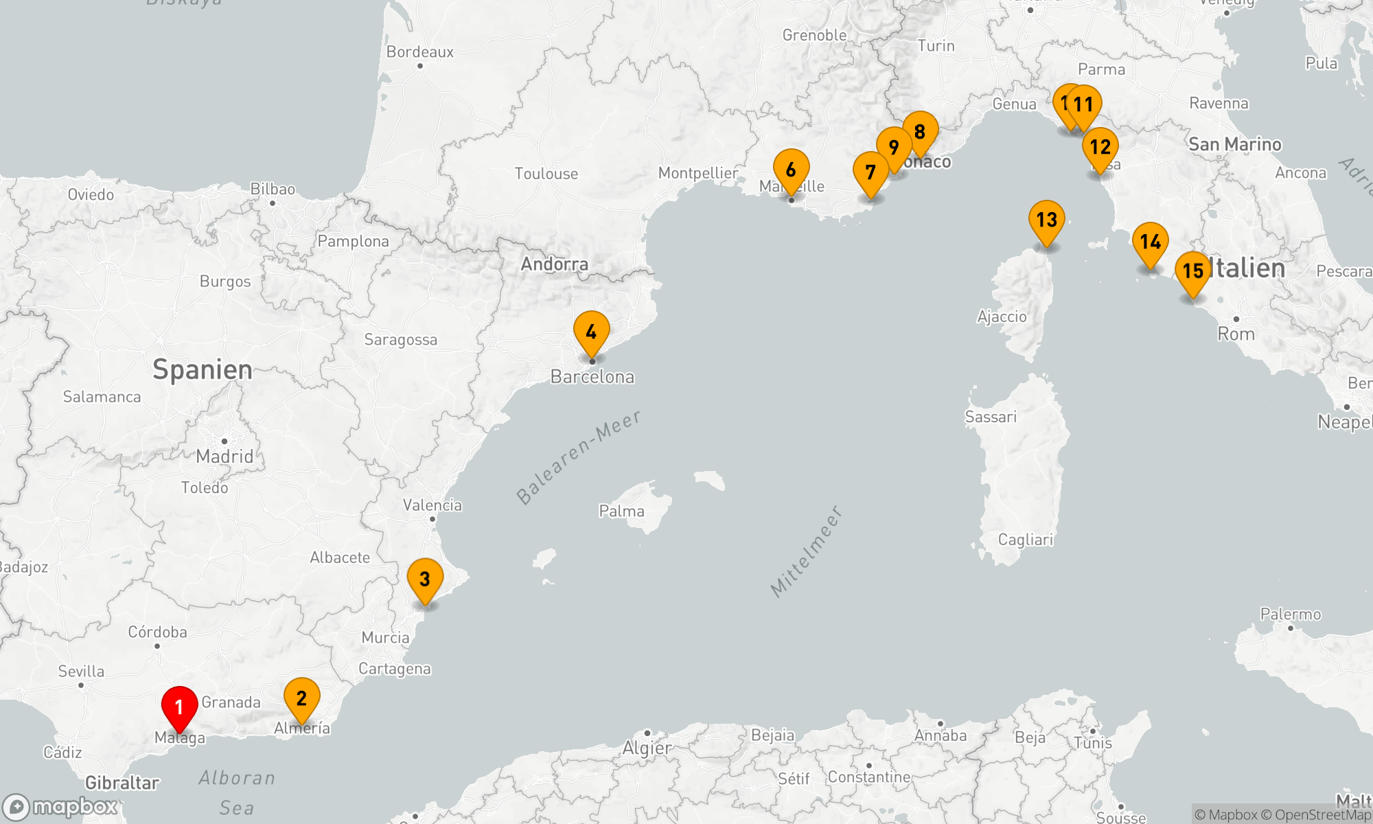Image resolution: width=1373 pixels, height=824 pixels.
Task: Click the Algier city label
Action: pyautogui.click(x=647, y=748)
